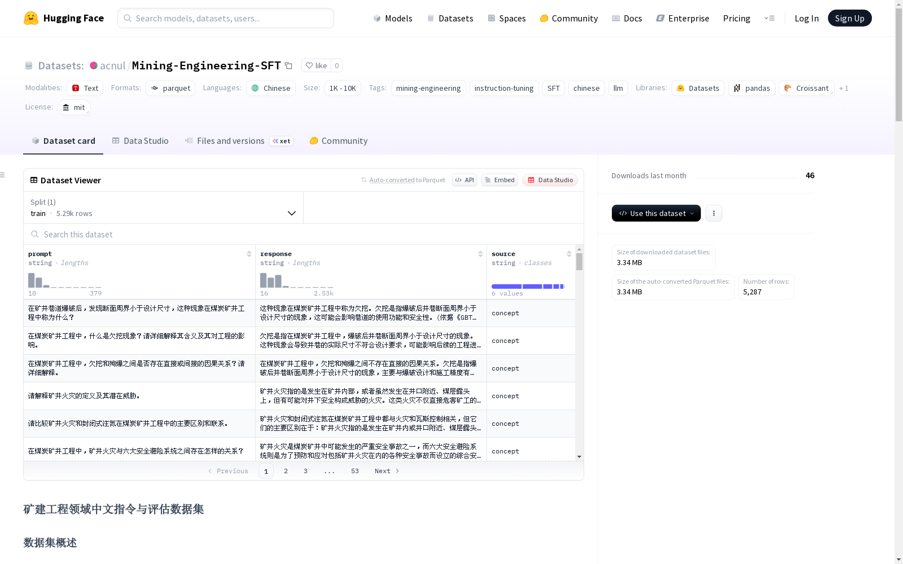Sort by the response column arrows

tap(480, 254)
